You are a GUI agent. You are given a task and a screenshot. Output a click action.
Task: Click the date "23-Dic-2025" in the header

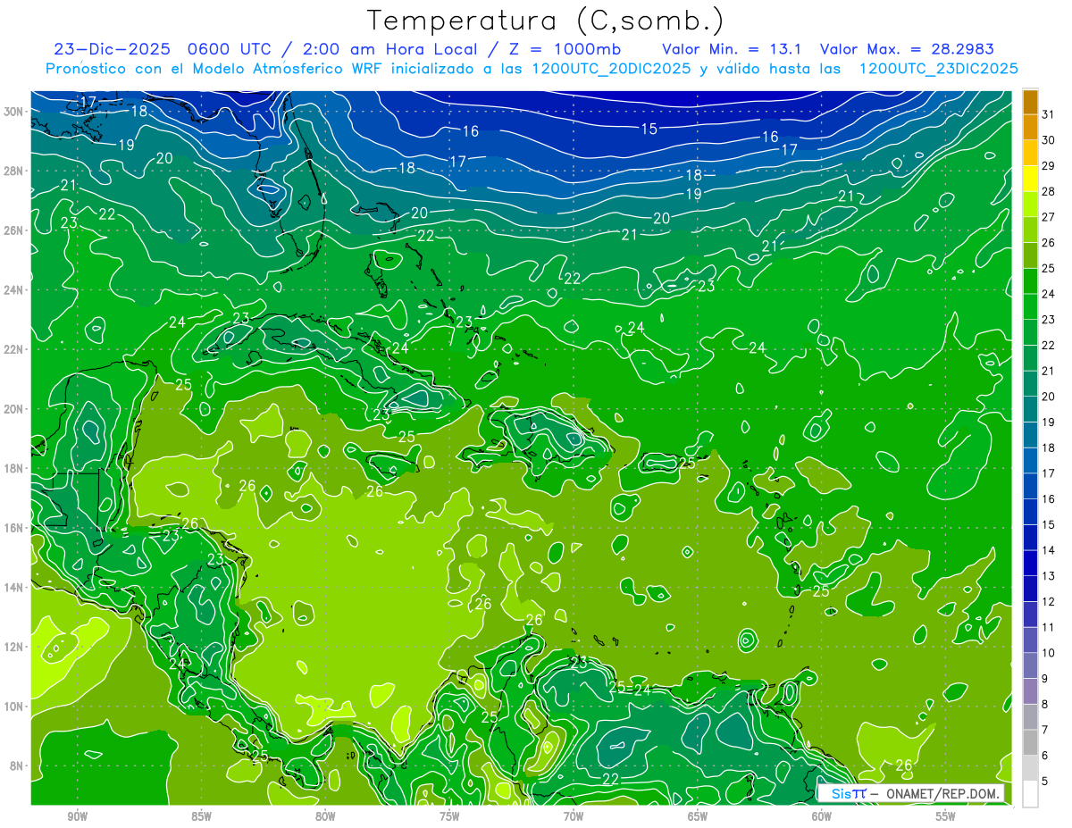click(x=112, y=49)
